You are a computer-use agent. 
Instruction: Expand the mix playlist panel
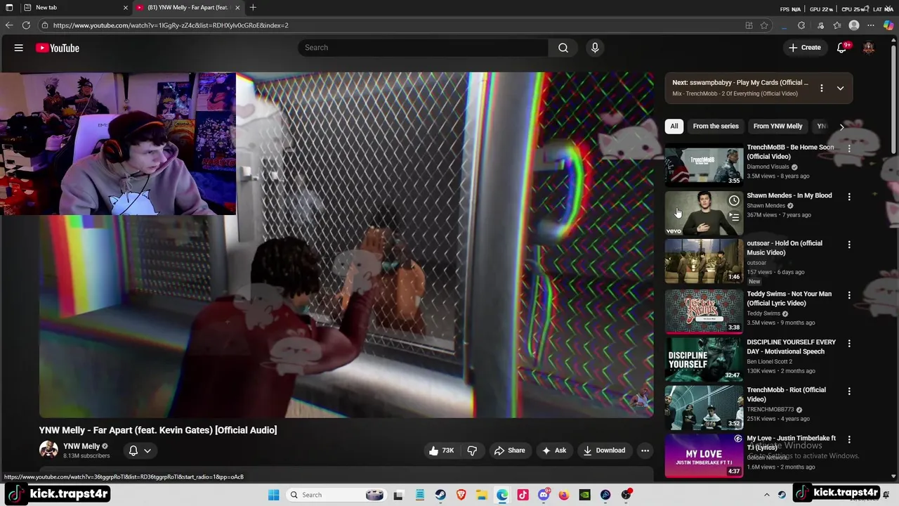pyautogui.click(x=840, y=88)
